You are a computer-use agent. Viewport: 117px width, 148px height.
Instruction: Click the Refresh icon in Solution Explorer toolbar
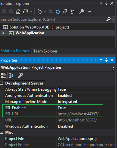(58, 11)
